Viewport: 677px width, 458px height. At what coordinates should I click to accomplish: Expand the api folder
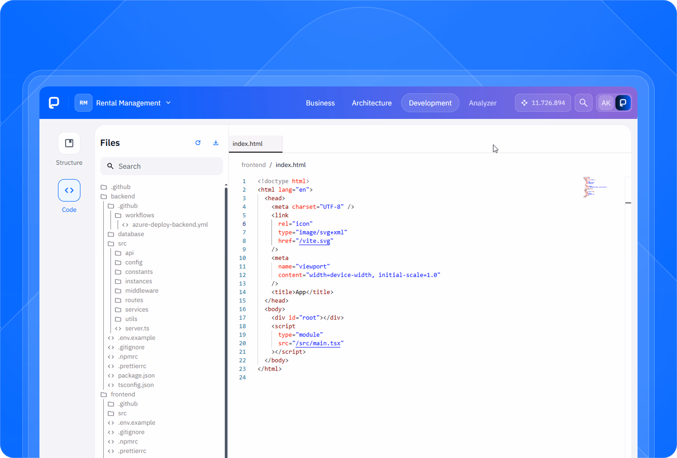point(124,253)
